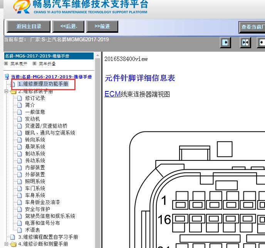Click page icon next to 照明系统
The width and height of the screenshot is (265, 248).
(20, 181)
